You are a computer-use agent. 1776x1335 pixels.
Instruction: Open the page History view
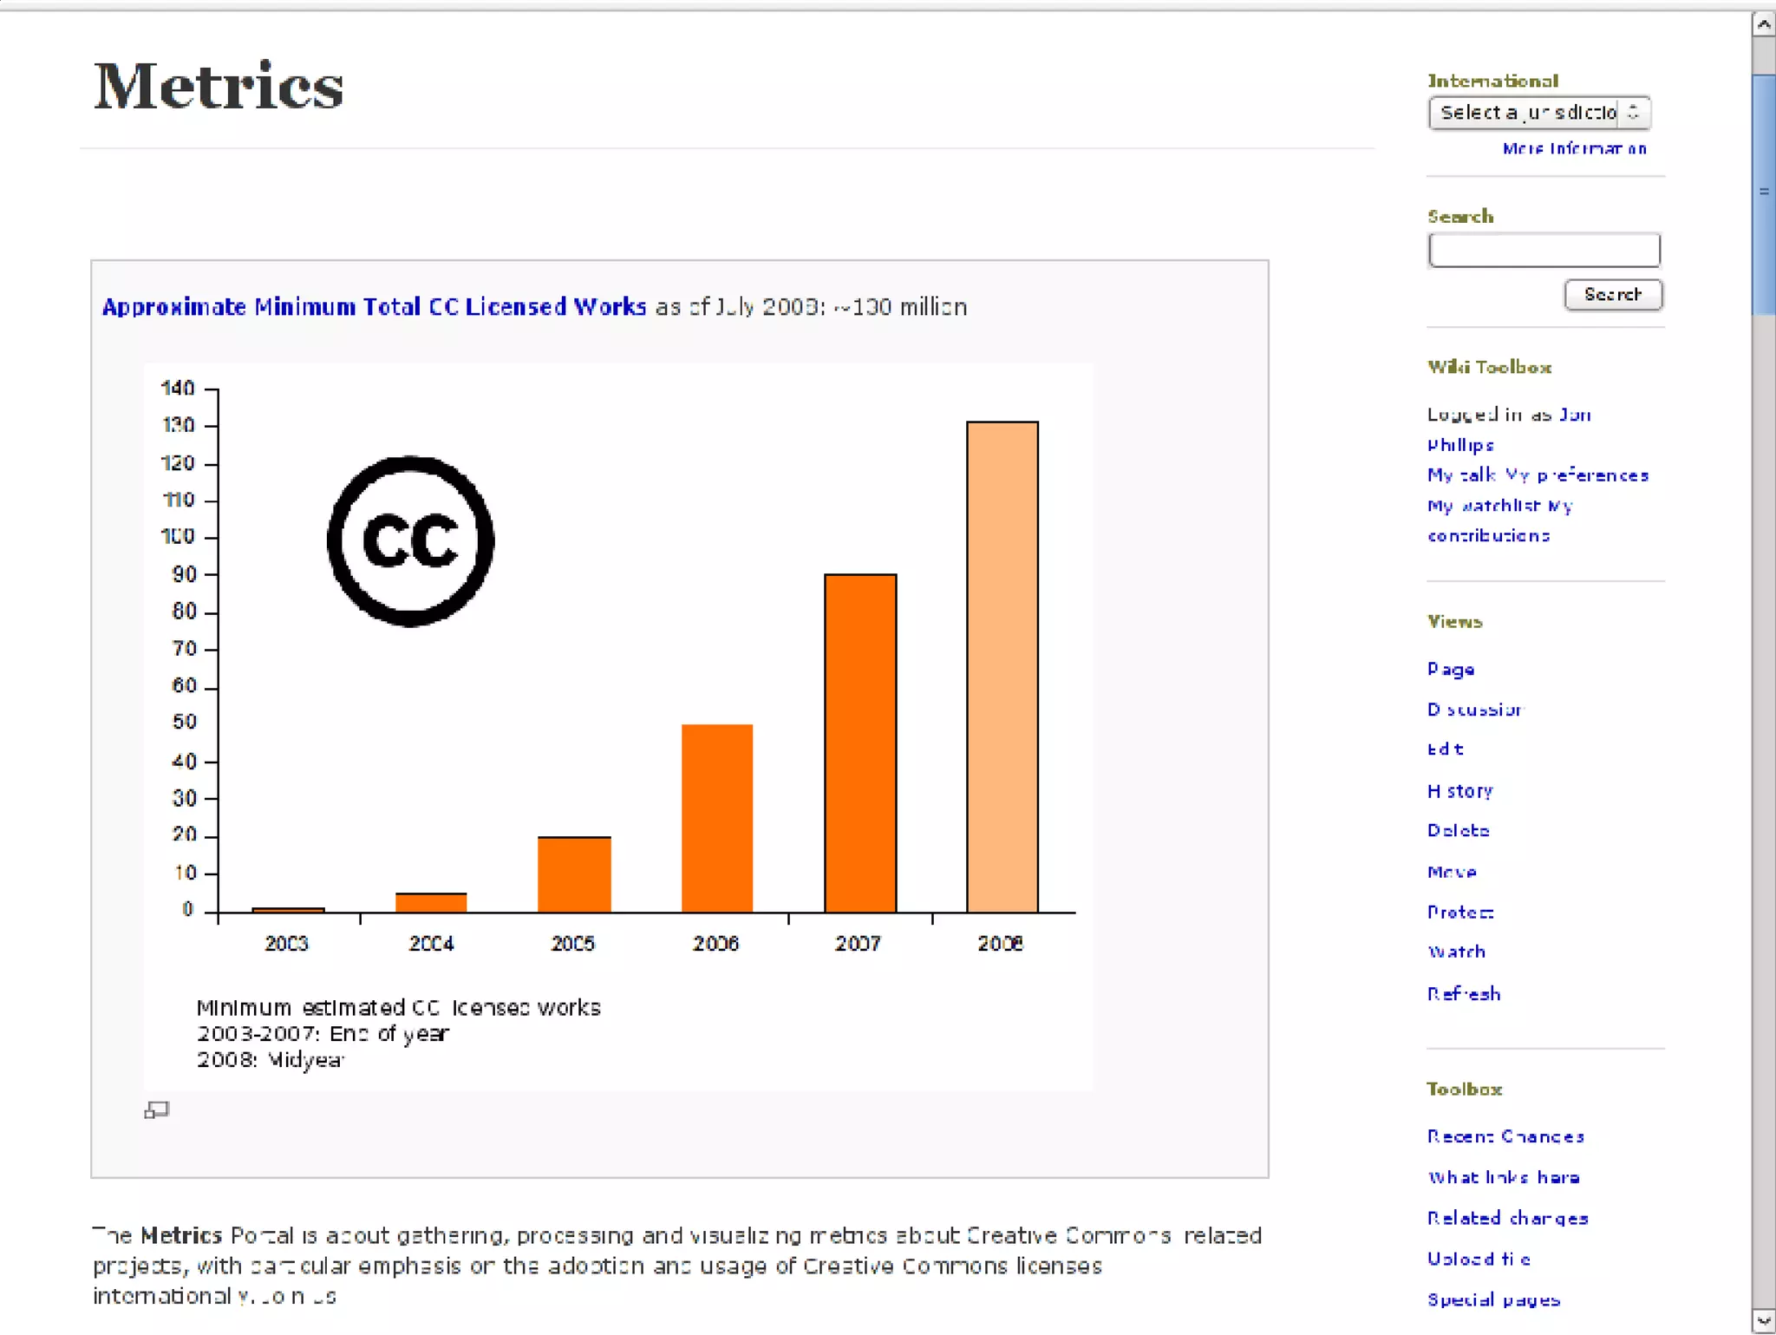pyautogui.click(x=1460, y=791)
